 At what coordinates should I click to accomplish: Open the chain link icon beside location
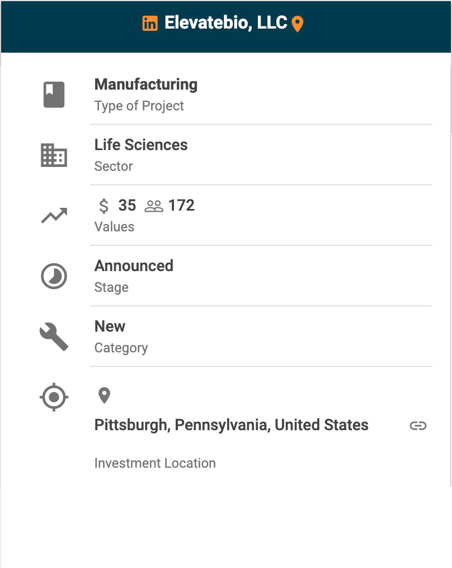tap(418, 426)
